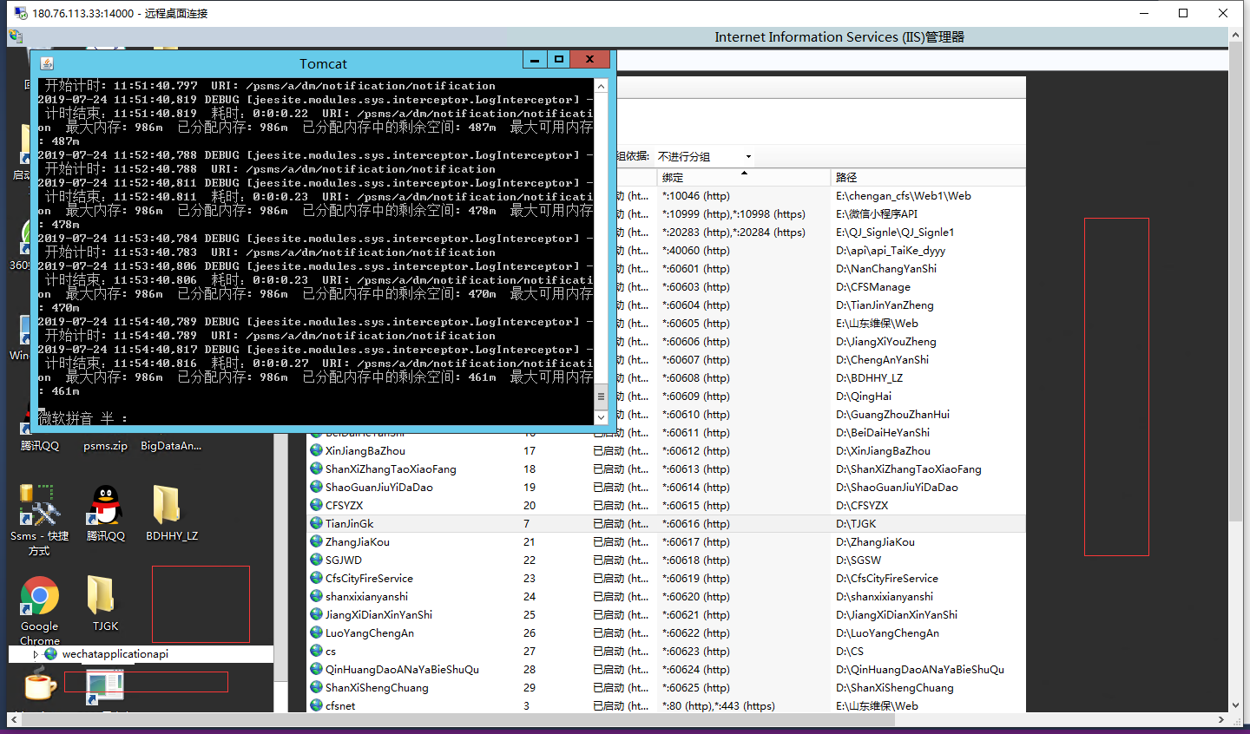
Task: Click the binding *:10046 (http)
Action: click(x=696, y=195)
